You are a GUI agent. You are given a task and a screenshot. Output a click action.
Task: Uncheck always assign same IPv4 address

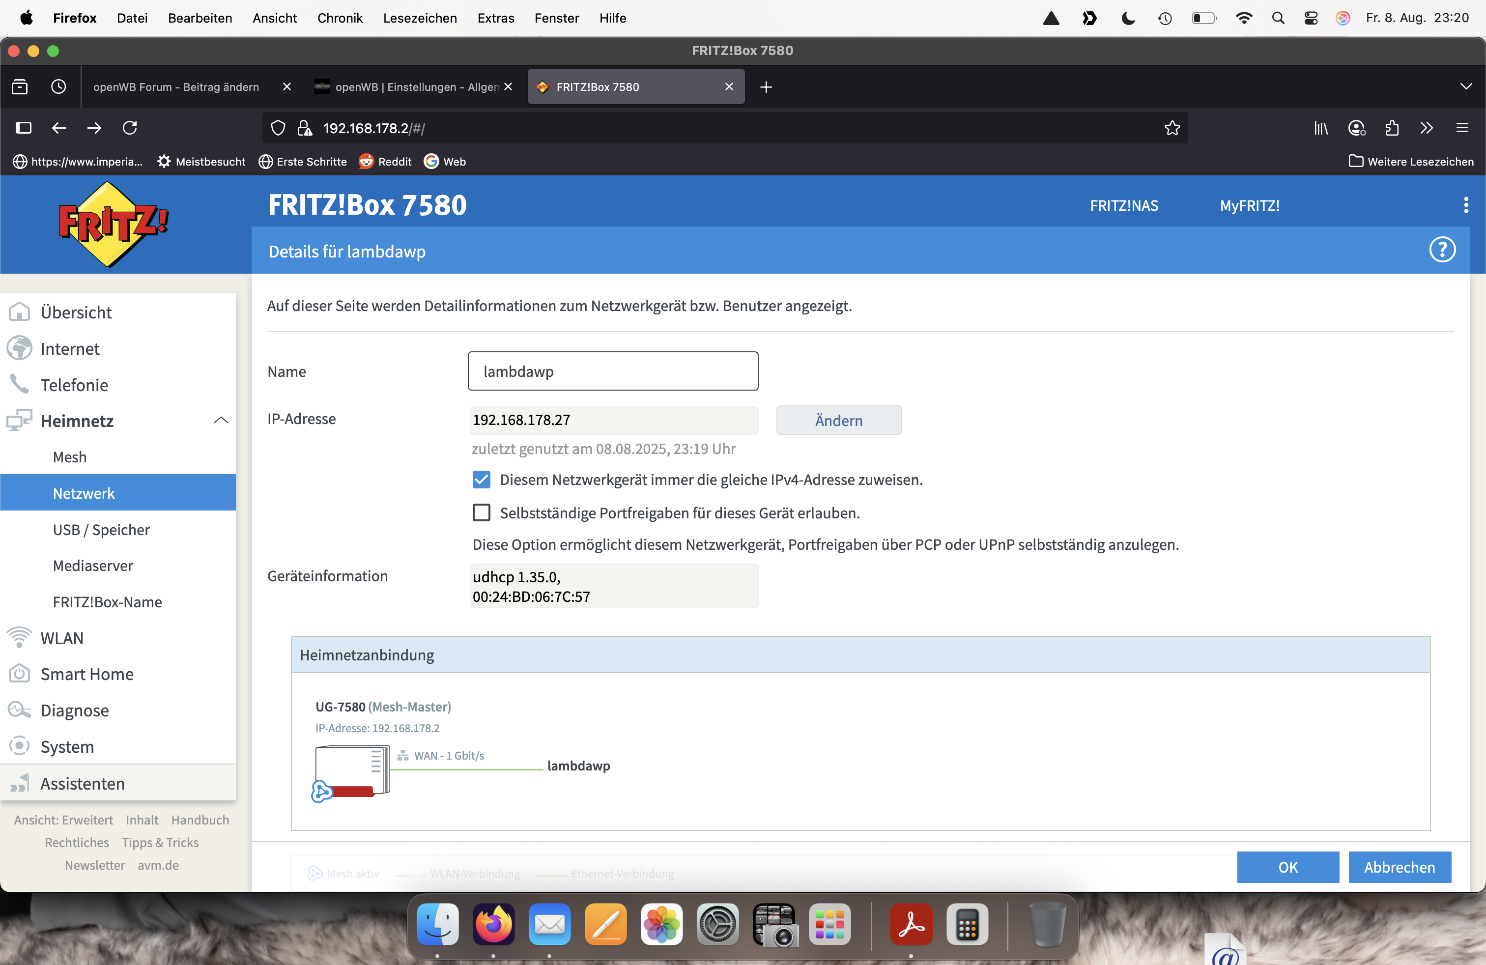482,480
